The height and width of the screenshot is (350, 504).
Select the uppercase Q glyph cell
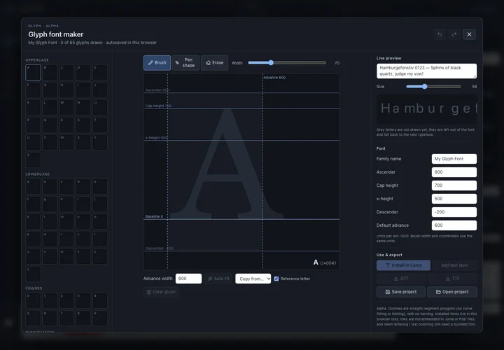[50, 125]
